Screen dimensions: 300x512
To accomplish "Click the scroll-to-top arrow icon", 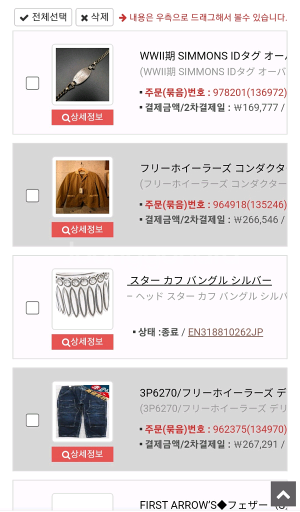I will coord(283,494).
